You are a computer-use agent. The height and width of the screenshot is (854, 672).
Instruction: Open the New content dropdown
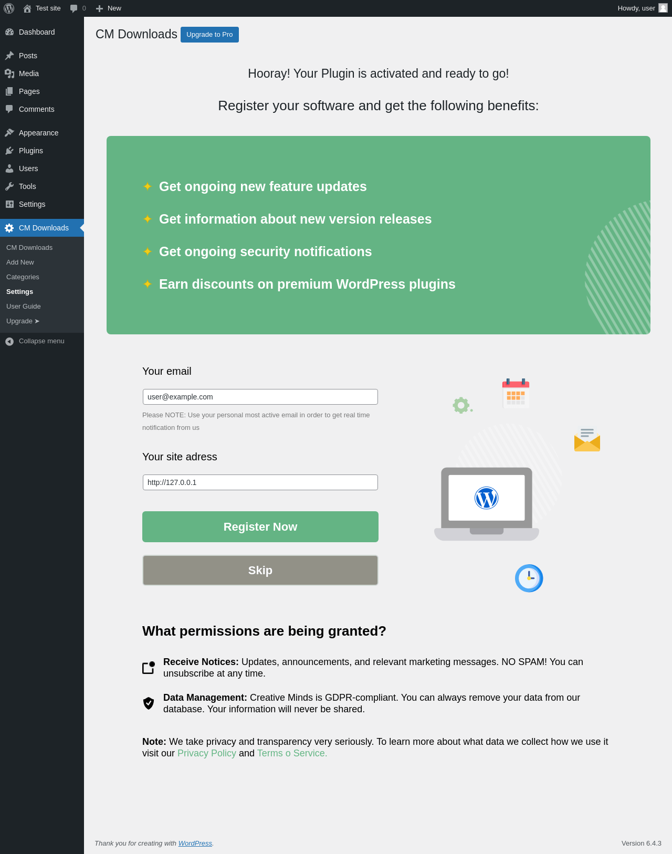coord(109,8)
